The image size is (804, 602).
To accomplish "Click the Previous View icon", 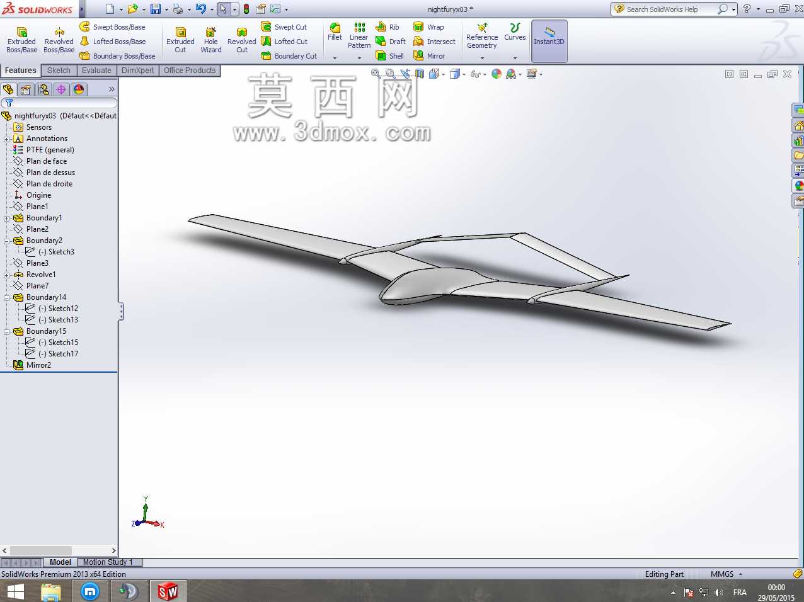I will [405, 74].
